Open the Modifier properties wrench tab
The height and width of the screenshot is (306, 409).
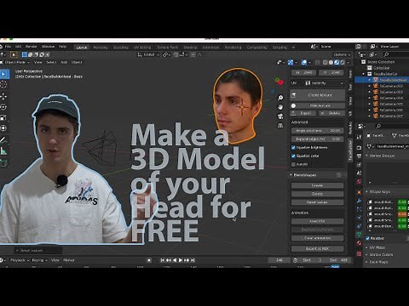click(360, 201)
